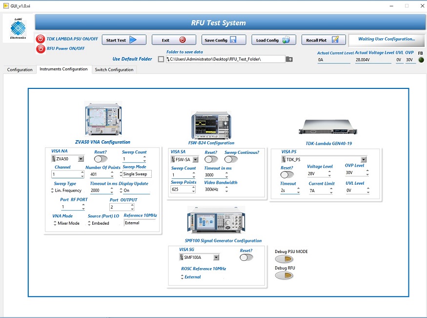Click the FSW Timeout in ms 3000 stepper
Image resolution: width=427 pixels, height=318 pixels.
pyautogui.click(x=226, y=175)
